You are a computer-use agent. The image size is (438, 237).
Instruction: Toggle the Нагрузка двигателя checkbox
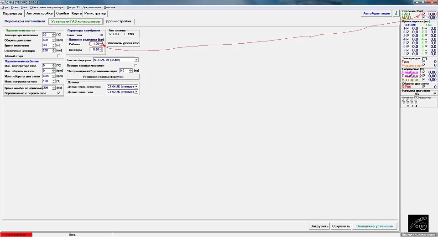435,93
